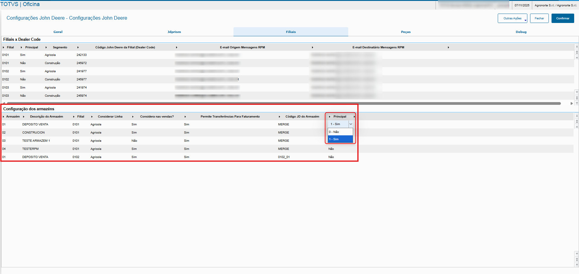Select the '0 - Não' option in dropdown
Screen dimensions: 579x274
[340, 132]
